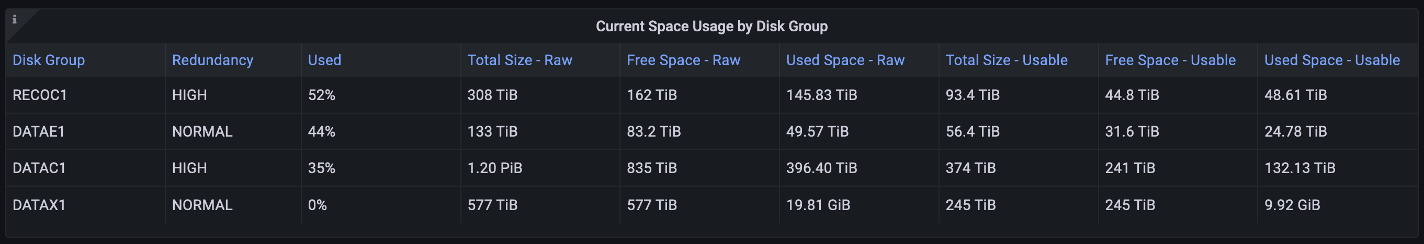Select the 132.13 TiB usable used cell
Image resolution: width=1424 pixels, height=244 pixels.
point(1299,168)
